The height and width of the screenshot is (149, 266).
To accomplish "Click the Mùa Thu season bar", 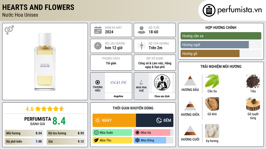I will pos(112,140).
